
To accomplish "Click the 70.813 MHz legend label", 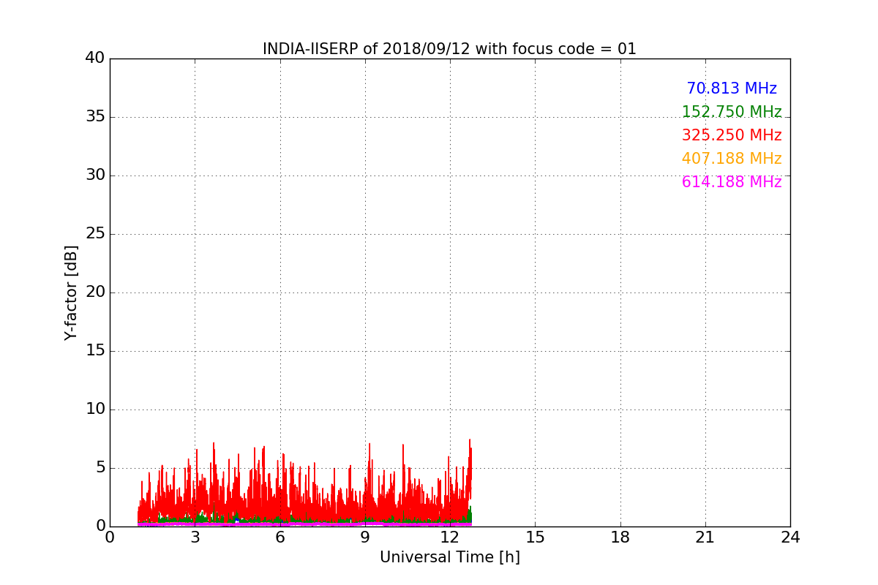I will tap(732, 88).
